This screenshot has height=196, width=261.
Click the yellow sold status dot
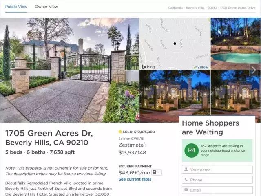tap(120, 132)
